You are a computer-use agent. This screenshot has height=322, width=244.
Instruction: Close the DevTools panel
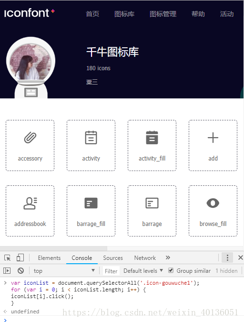click(x=240, y=258)
